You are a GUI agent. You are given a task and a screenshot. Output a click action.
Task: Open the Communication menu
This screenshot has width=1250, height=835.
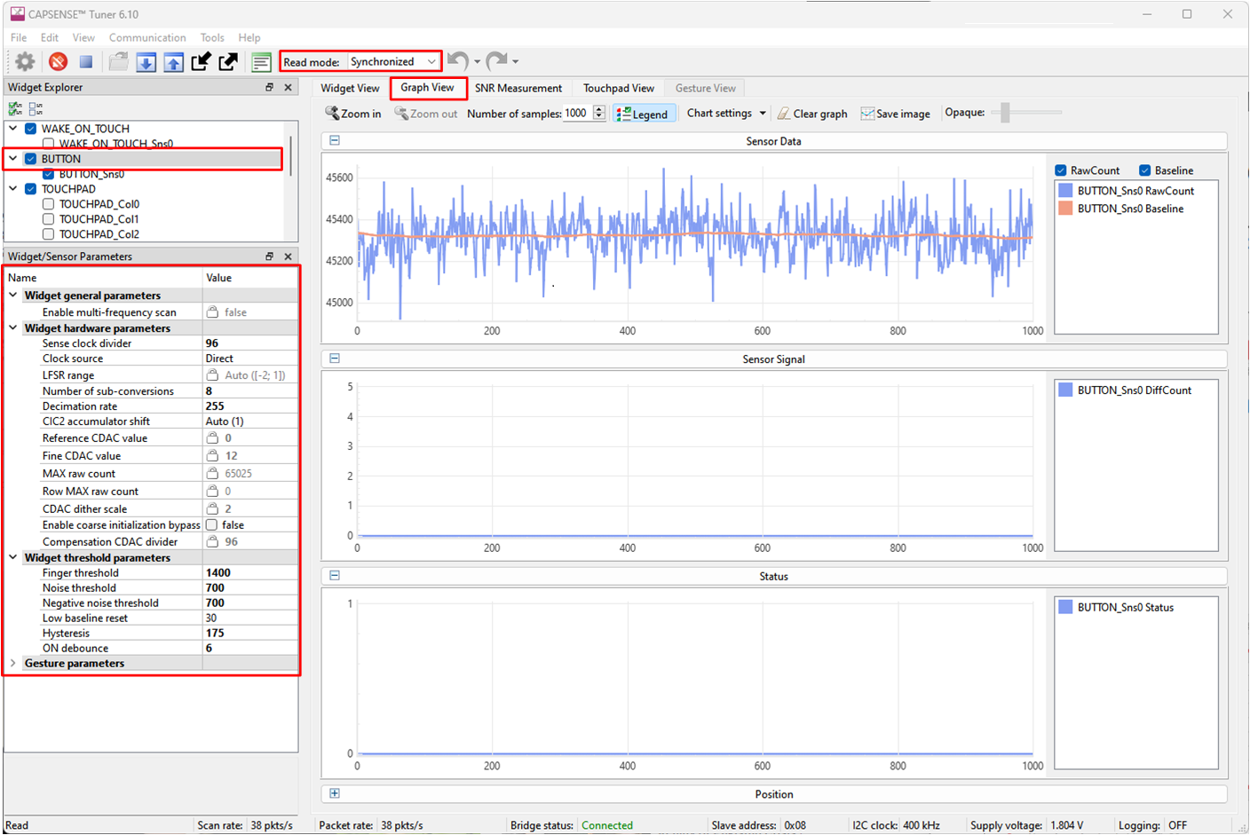click(x=147, y=37)
